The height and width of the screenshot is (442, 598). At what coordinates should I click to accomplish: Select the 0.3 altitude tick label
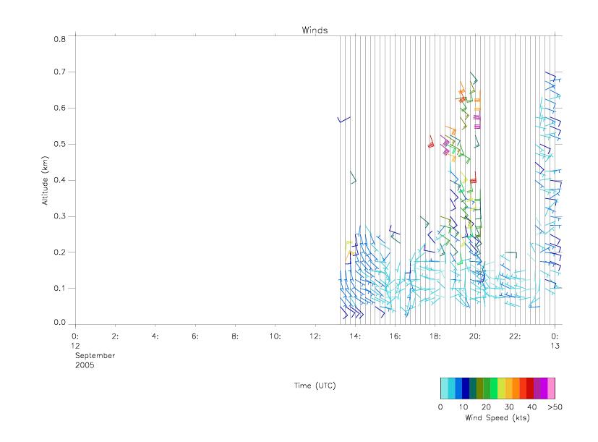pyautogui.click(x=59, y=216)
